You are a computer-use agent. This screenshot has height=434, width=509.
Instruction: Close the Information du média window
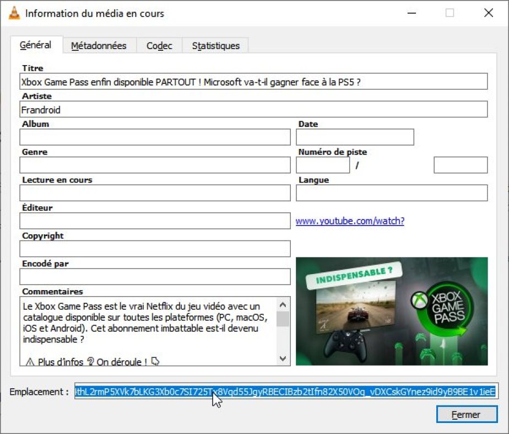tap(489, 13)
